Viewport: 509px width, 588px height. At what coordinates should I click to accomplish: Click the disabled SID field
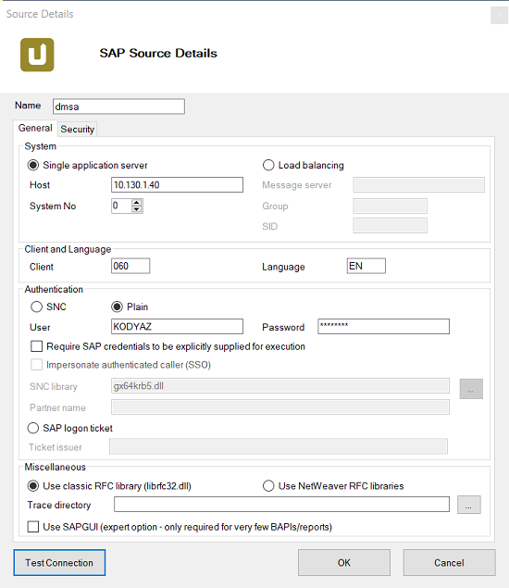pos(390,226)
